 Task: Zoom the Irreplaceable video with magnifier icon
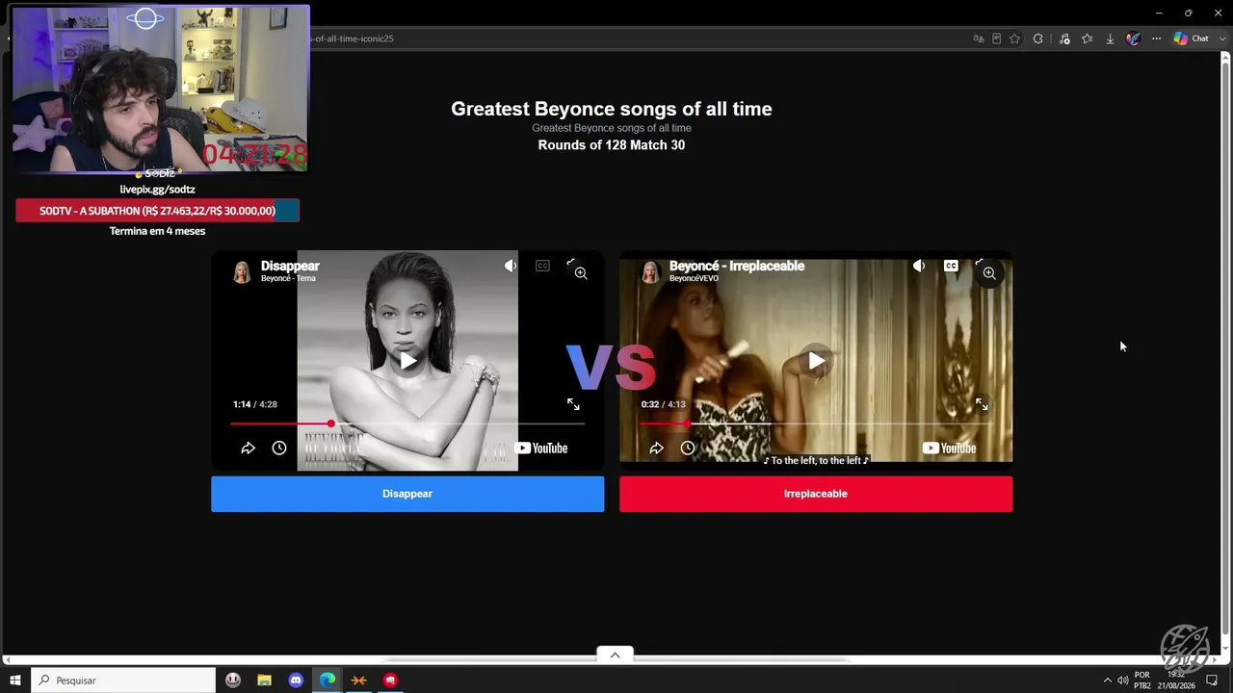989,273
